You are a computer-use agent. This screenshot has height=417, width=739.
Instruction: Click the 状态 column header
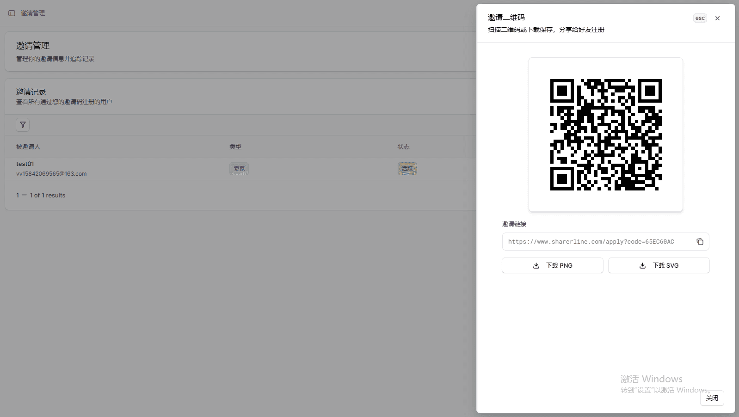pyautogui.click(x=403, y=147)
